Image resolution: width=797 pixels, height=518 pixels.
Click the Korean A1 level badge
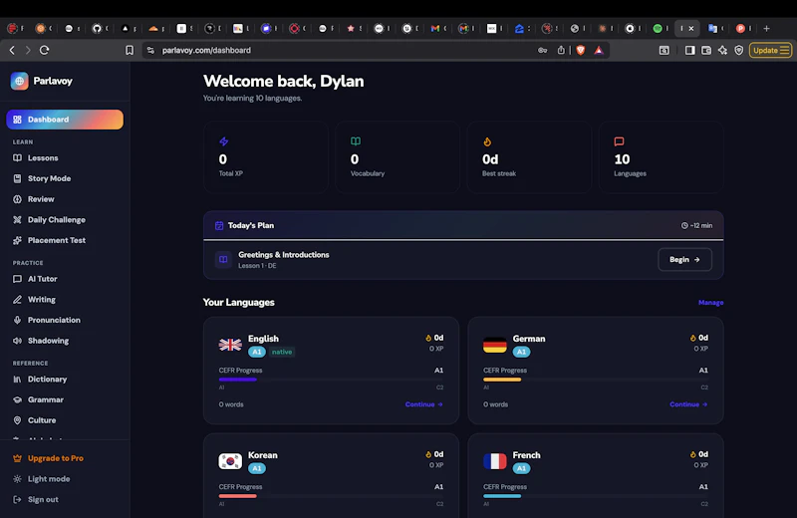pos(257,468)
